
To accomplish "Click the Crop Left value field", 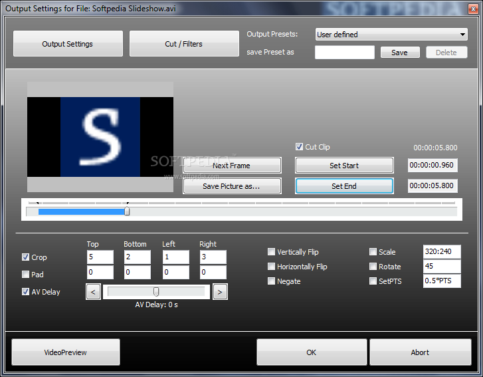I will point(176,257).
